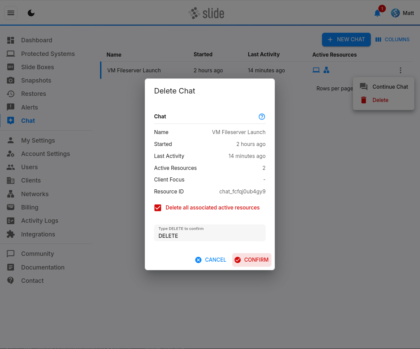Click the network active resource icon in row
The image size is (420, 349).
click(x=326, y=70)
